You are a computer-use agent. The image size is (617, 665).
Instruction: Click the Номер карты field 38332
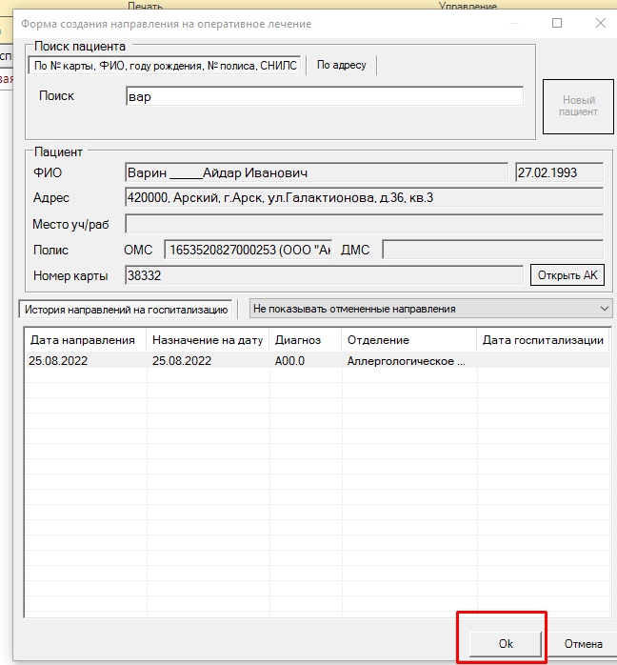(324, 275)
